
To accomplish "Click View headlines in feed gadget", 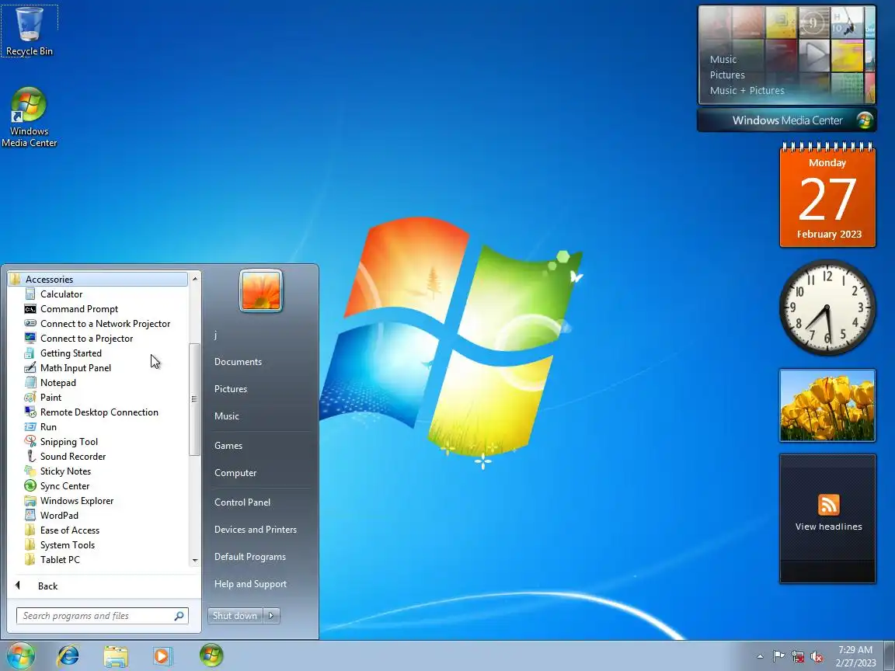I will tap(828, 527).
